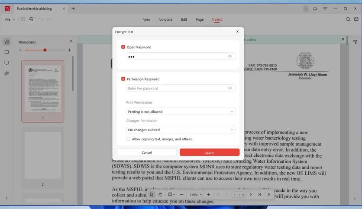Switch to the View tab
Image resolution: width=362 pixels, height=209 pixels.
tap(147, 19)
